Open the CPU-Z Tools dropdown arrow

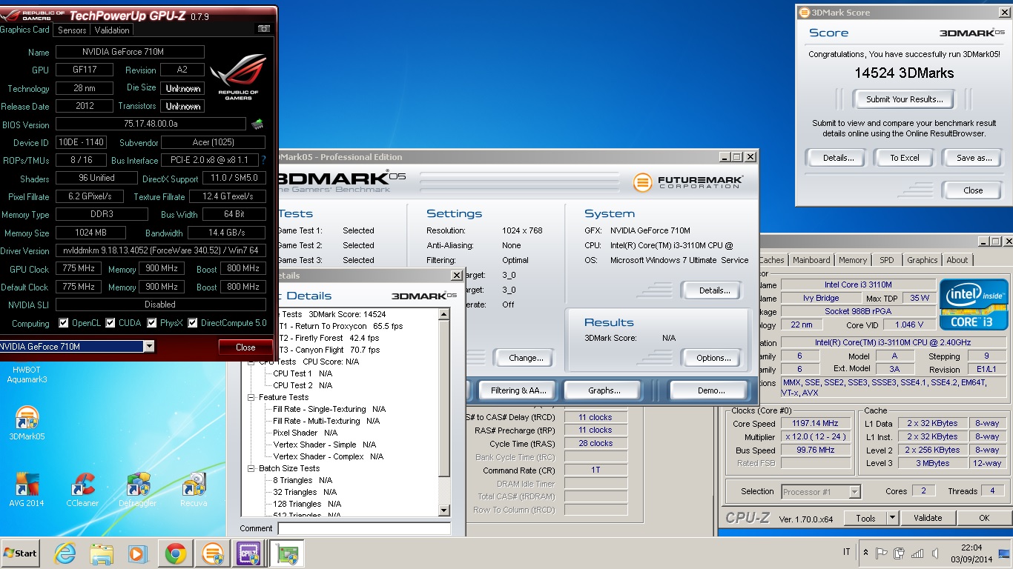tap(892, 518)
